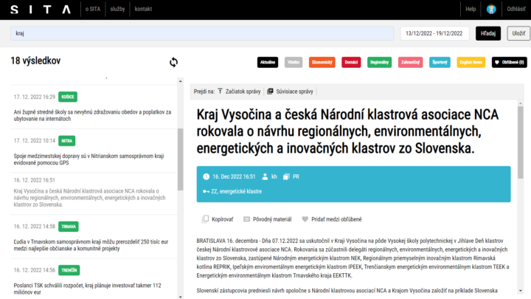Filter by Športový category
Screen dimensions: 531x299
coord(440,62)
